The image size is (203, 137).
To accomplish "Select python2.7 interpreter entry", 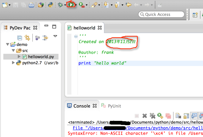I will [x=40, y=63].
